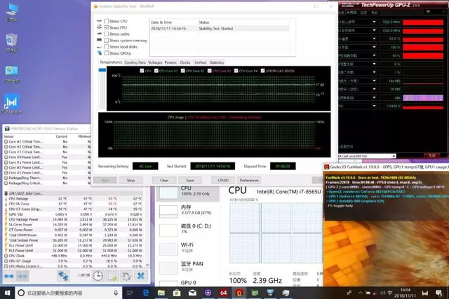Enable the Stress CPU checkbox
Viewport: 449px width, 299px height.
[107, 21]
